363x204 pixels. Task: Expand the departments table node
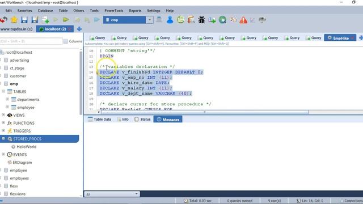pyautogui.click(x=7, y=99)
